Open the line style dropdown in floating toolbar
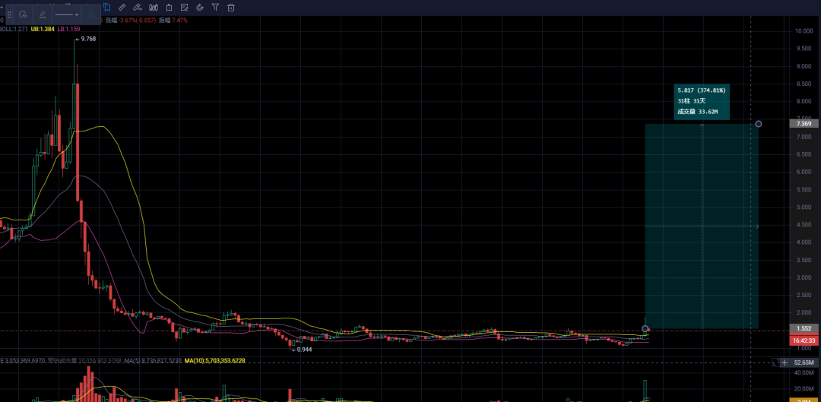Image resolution: width=821 pixels, height=402 pixels. pos(67,14)
